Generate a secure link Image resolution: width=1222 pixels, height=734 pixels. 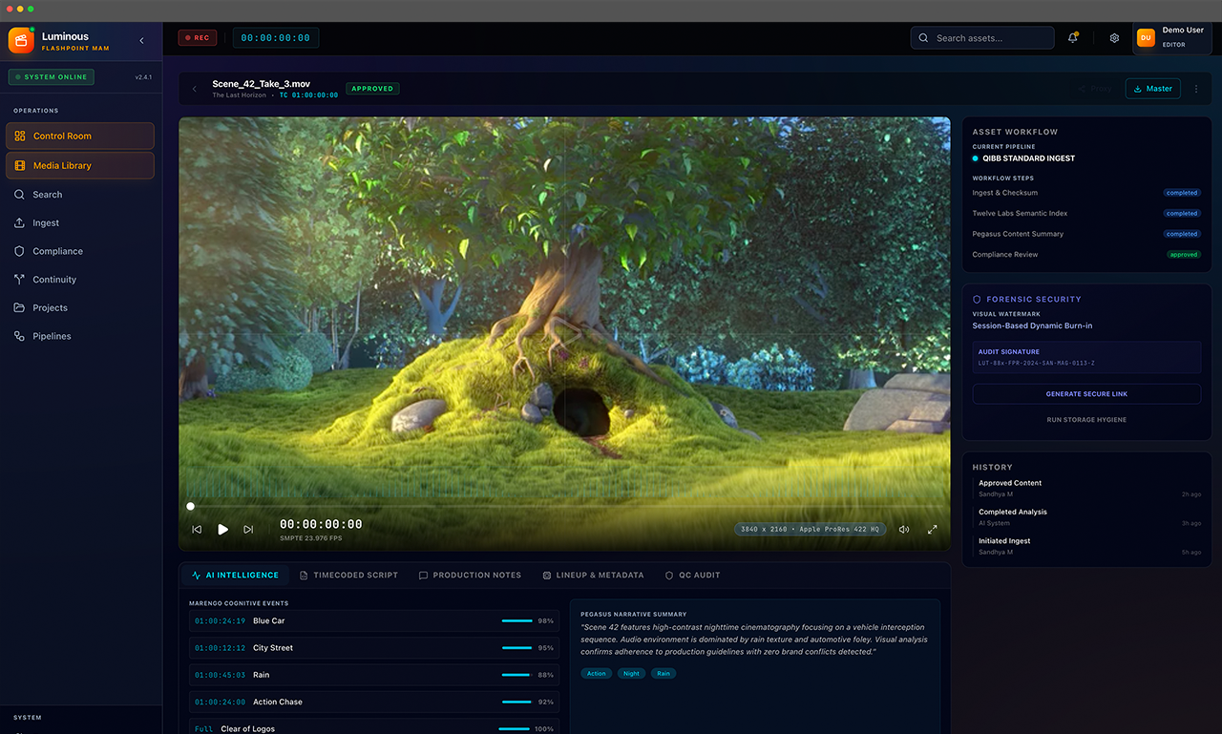(1086, 394)
